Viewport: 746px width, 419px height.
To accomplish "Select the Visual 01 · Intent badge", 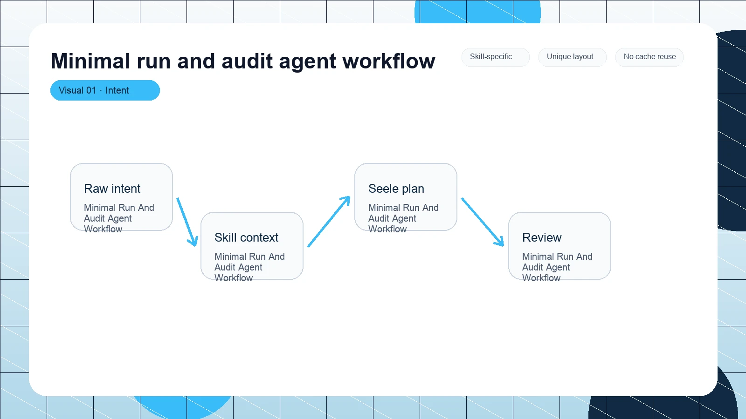I will click(x=105, y=90).
